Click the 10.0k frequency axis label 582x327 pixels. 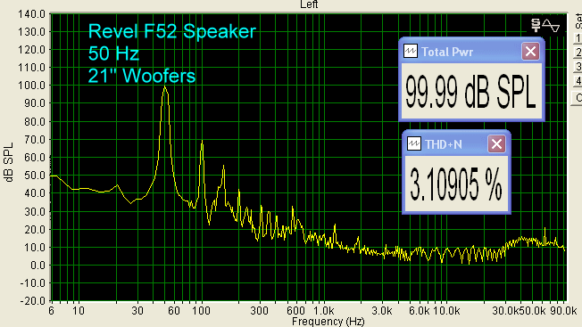click(446, 310)
